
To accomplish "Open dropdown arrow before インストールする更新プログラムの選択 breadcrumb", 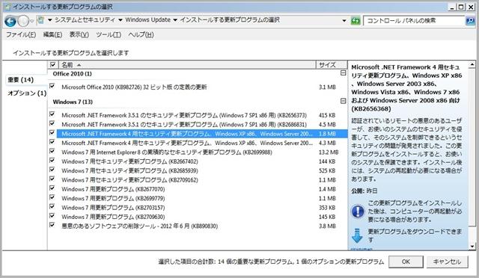I will 175,20.
